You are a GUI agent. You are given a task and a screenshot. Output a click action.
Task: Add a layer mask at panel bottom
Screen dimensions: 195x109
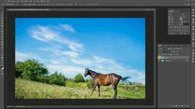coord(177,106)
